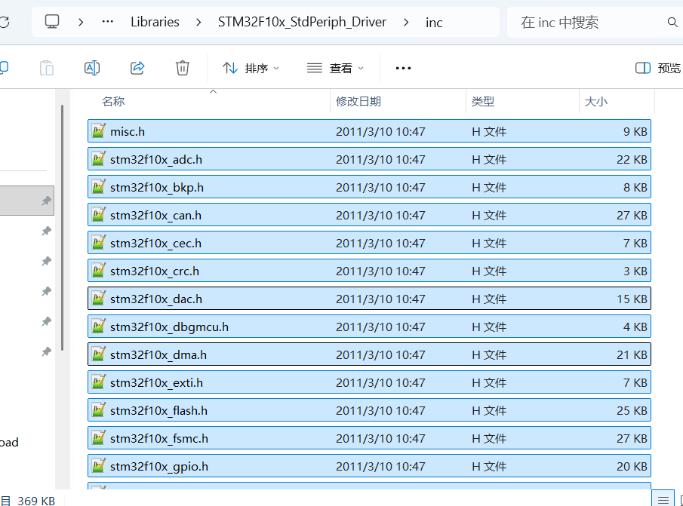This screenshot has height=506, width=683.
Task: Select stm32f10x_flash.h file name
Action: pyautogui.click(x=158, y=410)
